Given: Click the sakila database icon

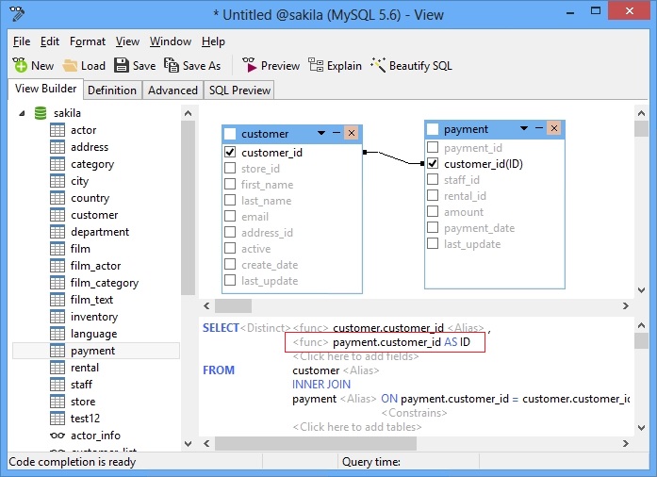Looking at the screenshot, I should click(41, 113).
